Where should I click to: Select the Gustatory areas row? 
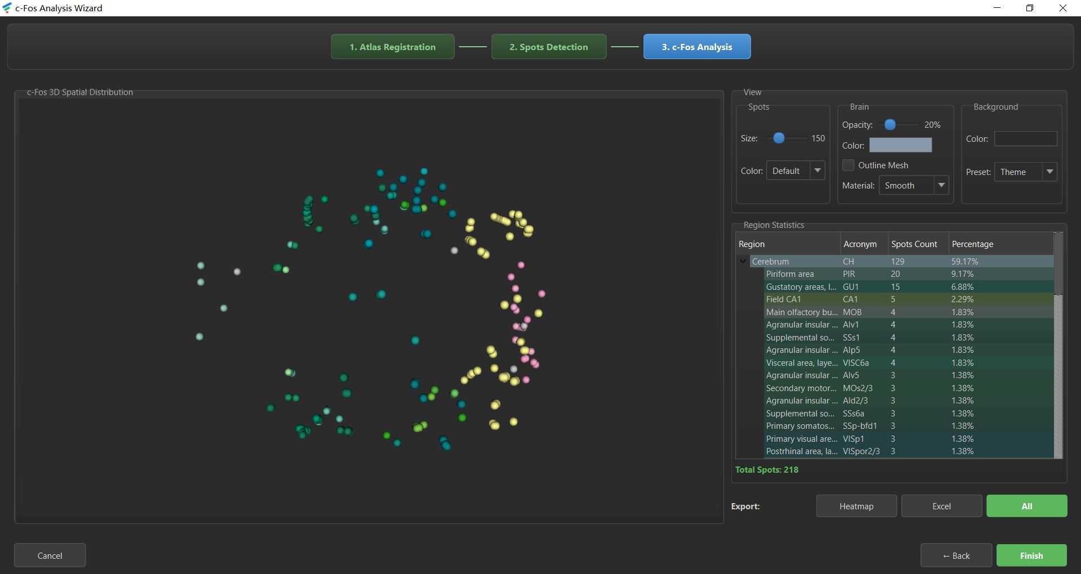pyautogui.click(x=909, y=286)
